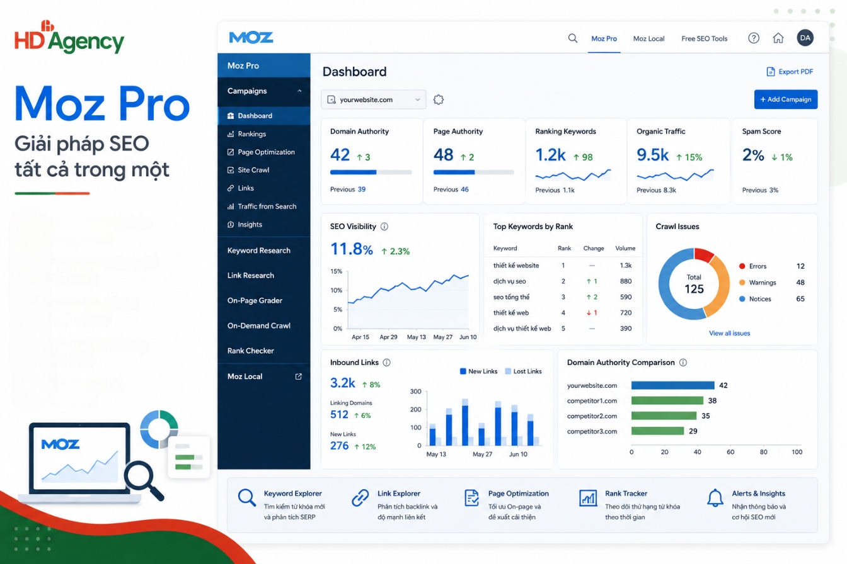Switch to the Moz Local top tab
The height and width of the screenshot is (564, 847).
tap(649, 38)
